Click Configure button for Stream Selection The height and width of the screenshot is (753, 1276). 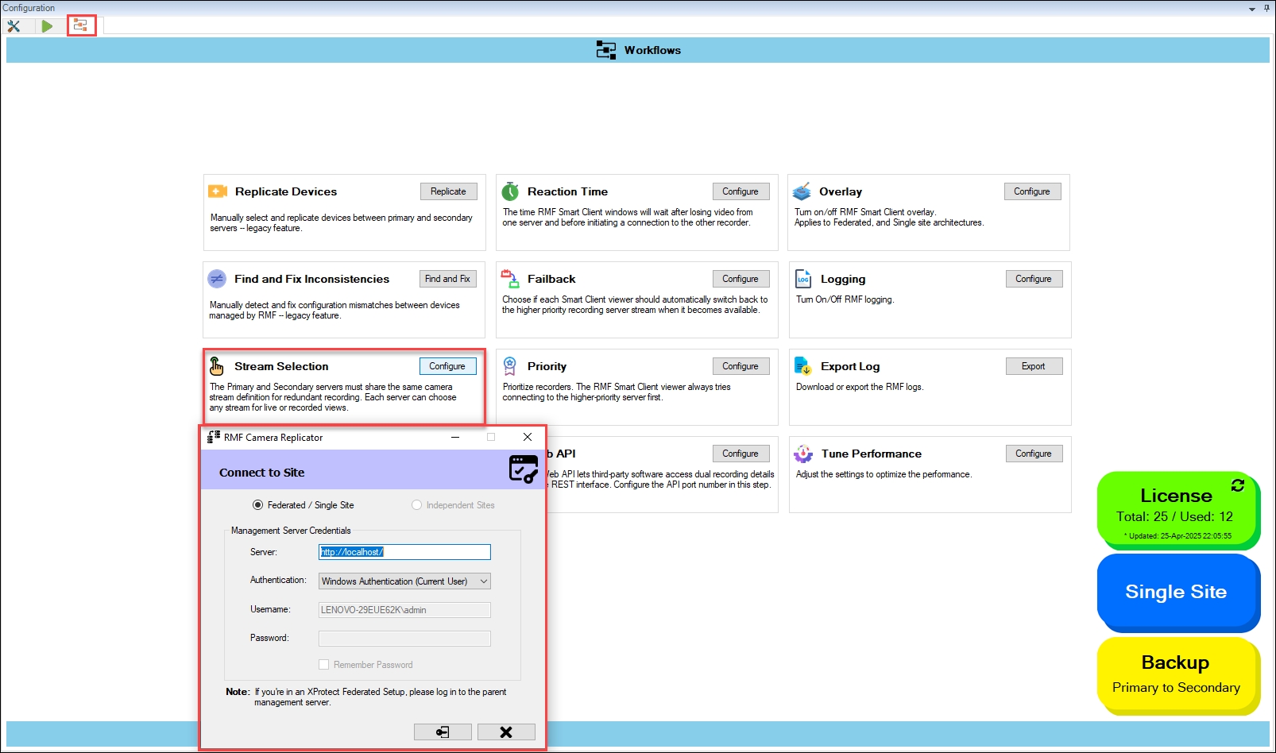pyautogui.click(x=447, y=366)
